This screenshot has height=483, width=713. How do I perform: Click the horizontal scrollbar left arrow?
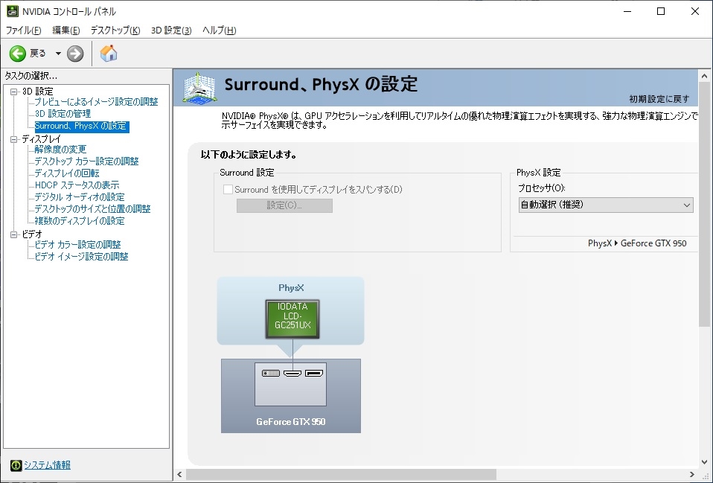point(179,475)
